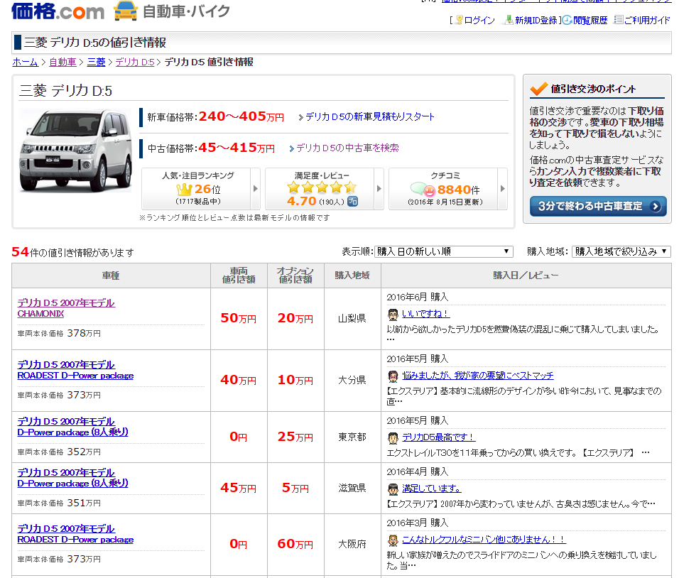Open D-Power package (8人乗り) link, 東京都 row

pos(72,432)
